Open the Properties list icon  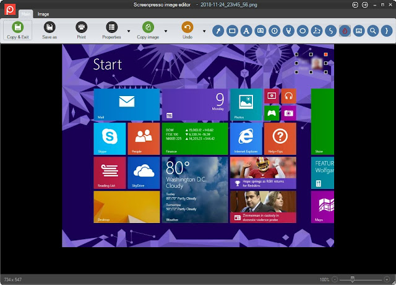click(111, 27)
